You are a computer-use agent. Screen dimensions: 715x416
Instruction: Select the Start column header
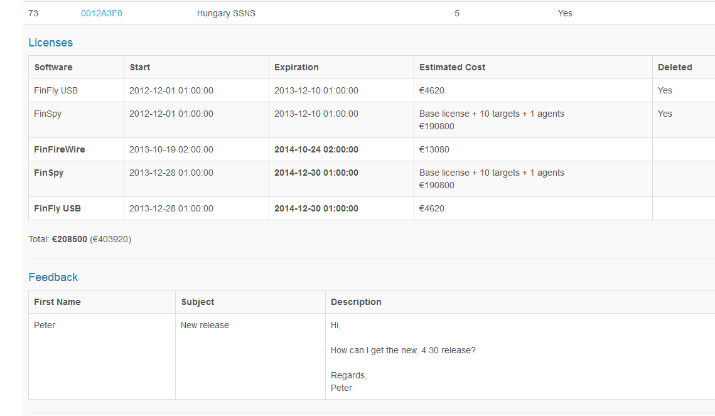point(139,67)
